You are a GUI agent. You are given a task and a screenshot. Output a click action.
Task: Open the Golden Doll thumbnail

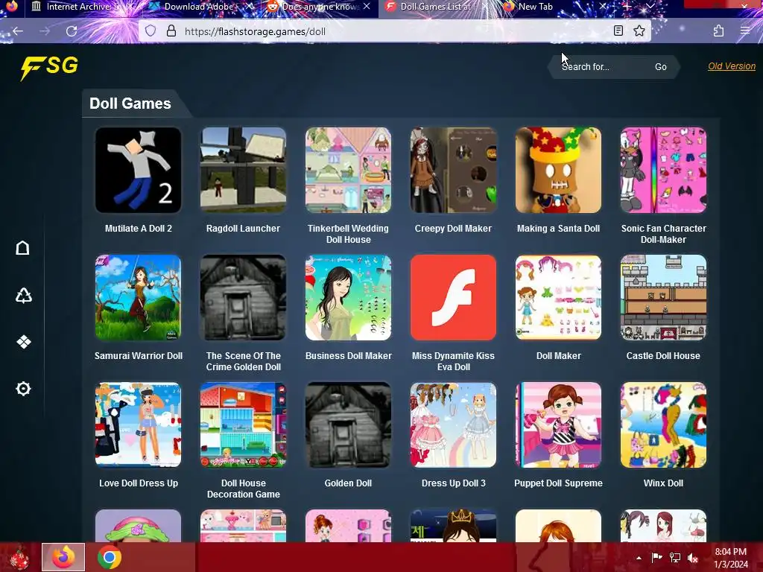349,425
